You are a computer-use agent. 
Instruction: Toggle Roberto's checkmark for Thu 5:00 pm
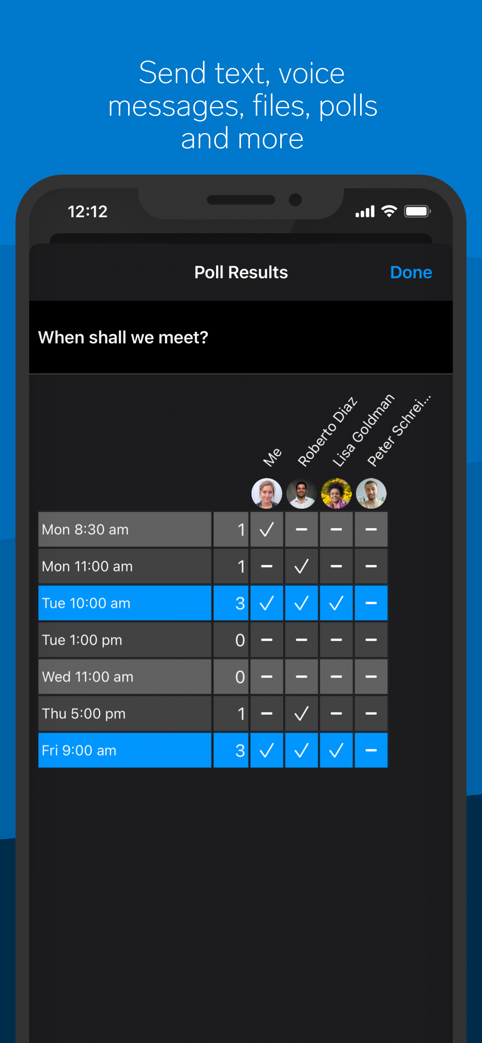click(x=302, y=714)
